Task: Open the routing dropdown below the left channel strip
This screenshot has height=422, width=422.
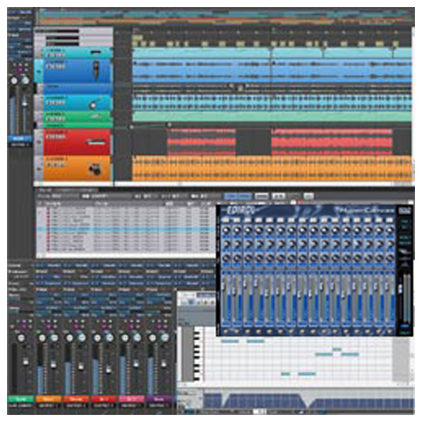Action: [20, 145]
